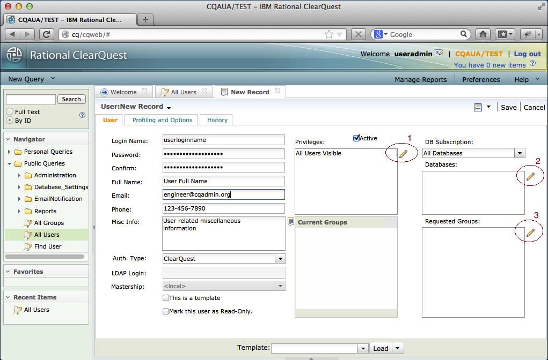Image resolution: width=548 pixels, height=360 pixels.
Task: Open the browser home page icon
Action: (483, 34)
